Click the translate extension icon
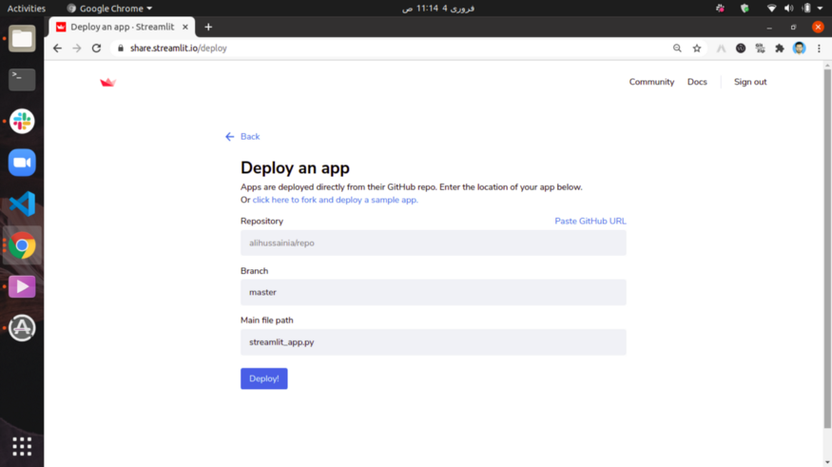This screenshot has height=467, width=832. click(x=760, y=49)
